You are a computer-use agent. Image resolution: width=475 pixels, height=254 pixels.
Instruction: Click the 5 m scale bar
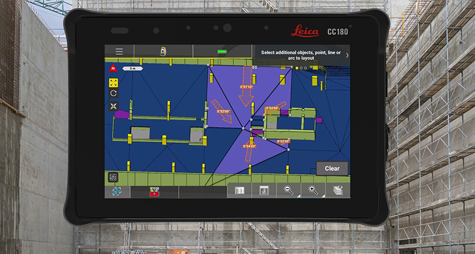pos(132,69)
